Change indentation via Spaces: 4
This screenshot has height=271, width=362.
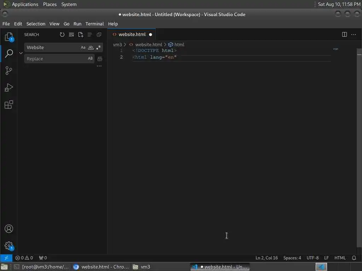(x=292, y=258)
